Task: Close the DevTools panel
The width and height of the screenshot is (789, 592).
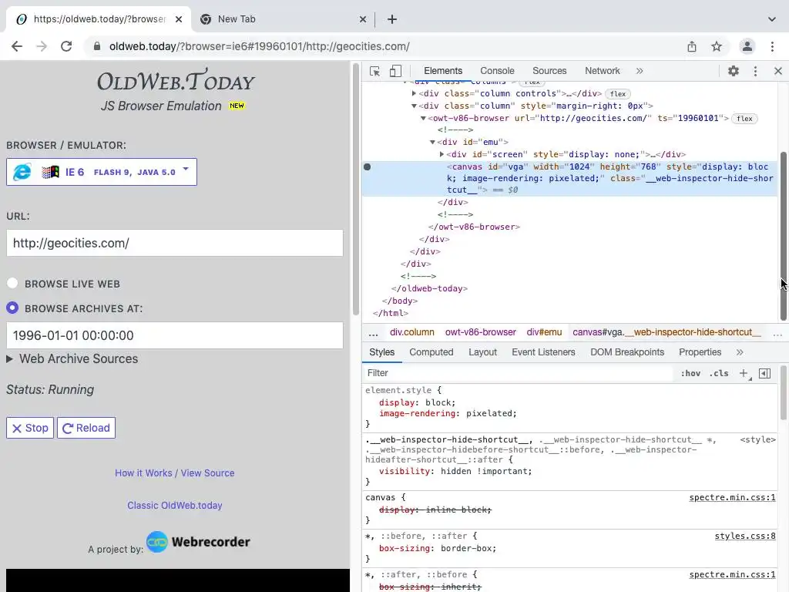Action: point(778,71)
